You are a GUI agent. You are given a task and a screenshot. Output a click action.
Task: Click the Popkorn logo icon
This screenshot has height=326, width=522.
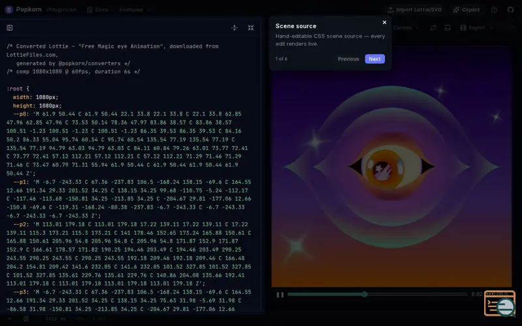tap(9, 10)
